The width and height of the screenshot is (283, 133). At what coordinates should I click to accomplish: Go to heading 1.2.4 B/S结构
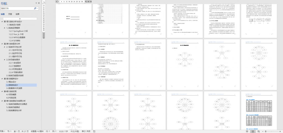click(x=14, y=41)
